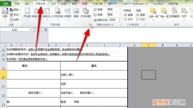
Task: Select row 28 header
Action: 3,93
